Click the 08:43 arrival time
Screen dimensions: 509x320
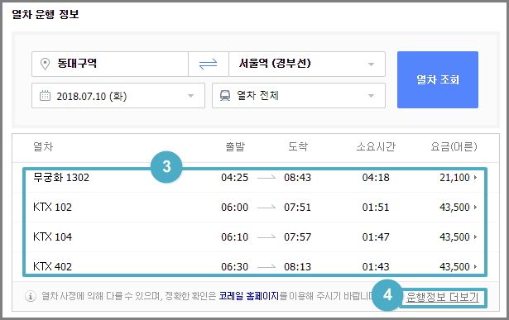[x=297, y=177]
